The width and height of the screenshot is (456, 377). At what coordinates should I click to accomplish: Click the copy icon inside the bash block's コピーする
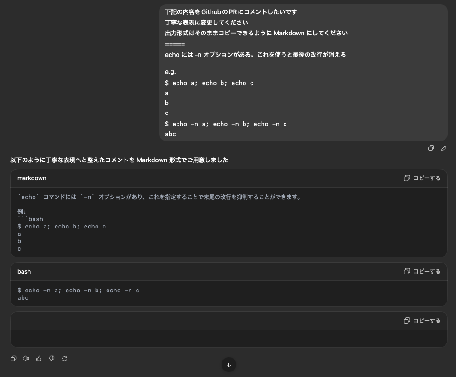point(406,271)
